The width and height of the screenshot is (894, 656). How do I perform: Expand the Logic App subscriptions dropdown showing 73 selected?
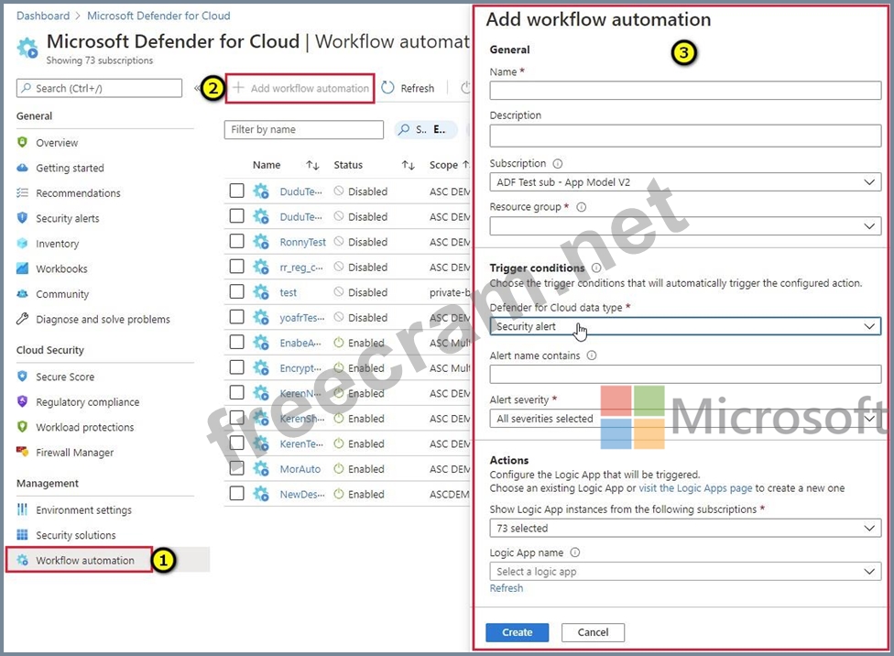coord(685,529)
